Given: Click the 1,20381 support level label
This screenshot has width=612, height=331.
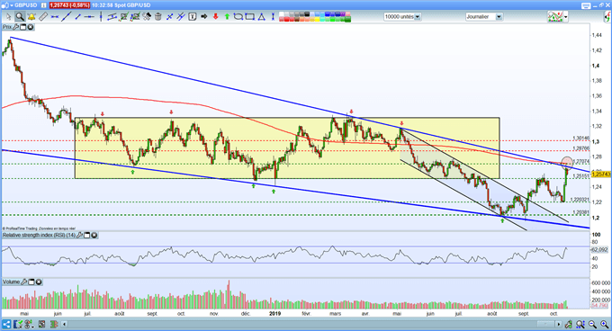Looking at the screenshot, I should 580,212.
